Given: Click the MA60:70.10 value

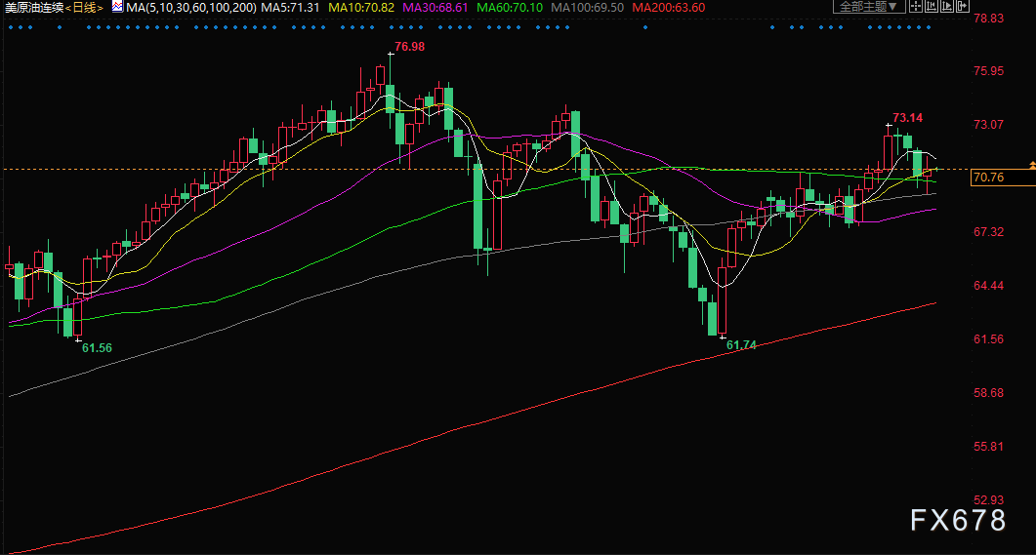Looking at the screenshot, I should point(510,7).
